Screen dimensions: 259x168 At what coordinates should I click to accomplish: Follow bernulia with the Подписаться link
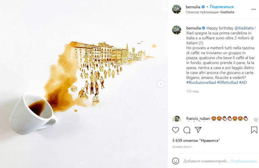(222, 7)
